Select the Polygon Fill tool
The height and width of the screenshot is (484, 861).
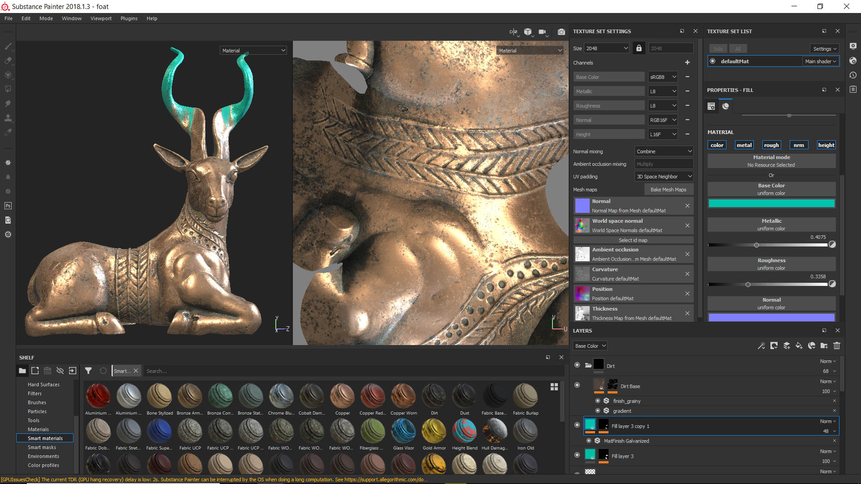[x=8, y=89]
